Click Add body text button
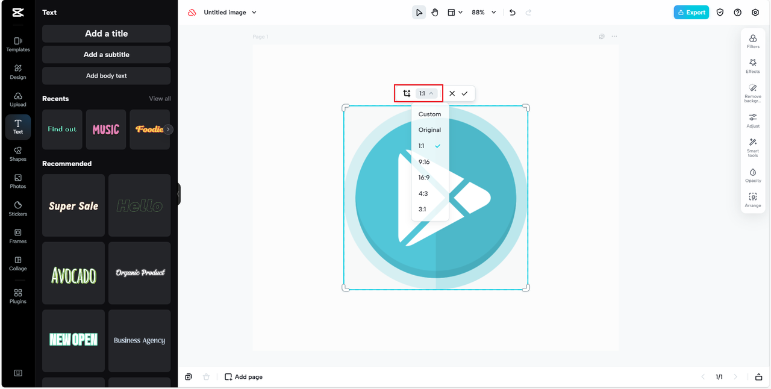This screenshot has height=389, width=771. tap(106, 76)
